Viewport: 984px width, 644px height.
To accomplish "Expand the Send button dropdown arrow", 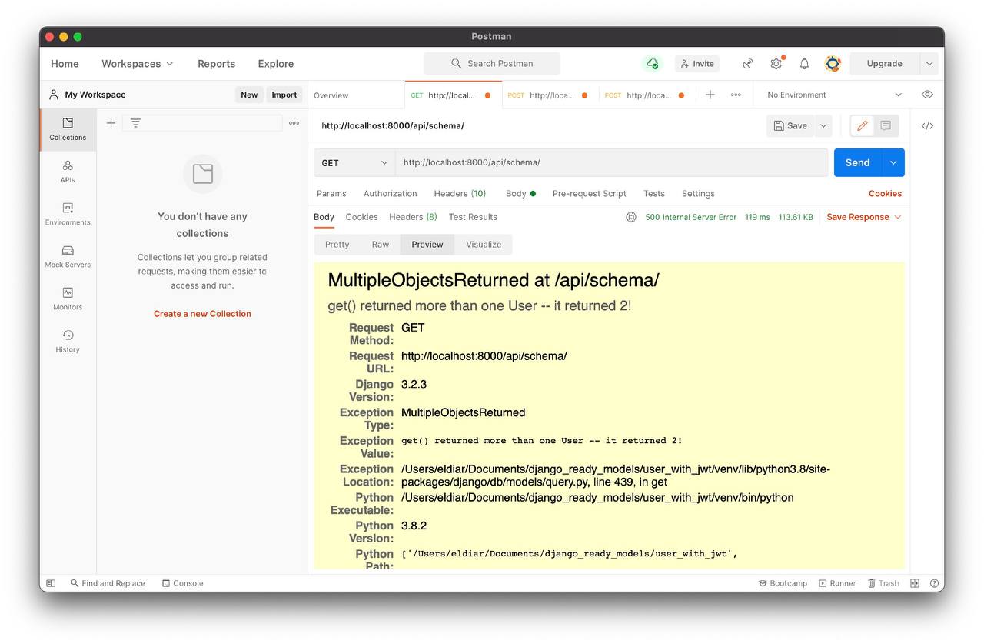I will tap(893, 162).
